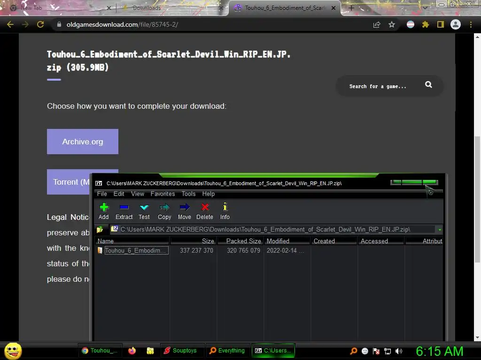Sort by the Accessed column header

(x=381, y=241)
